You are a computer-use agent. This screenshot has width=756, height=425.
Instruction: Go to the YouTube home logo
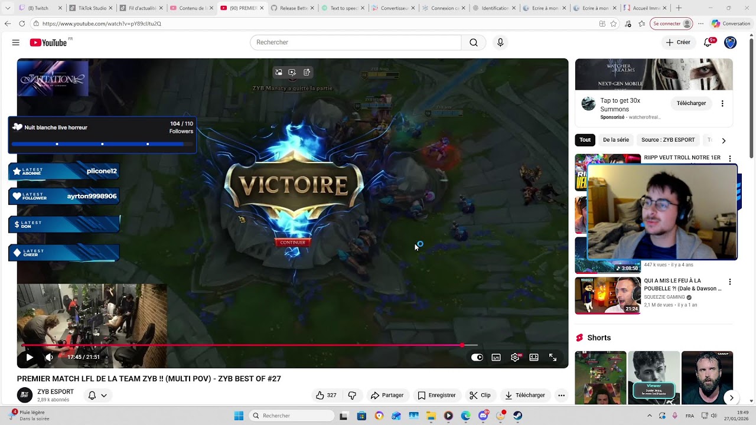48,42
